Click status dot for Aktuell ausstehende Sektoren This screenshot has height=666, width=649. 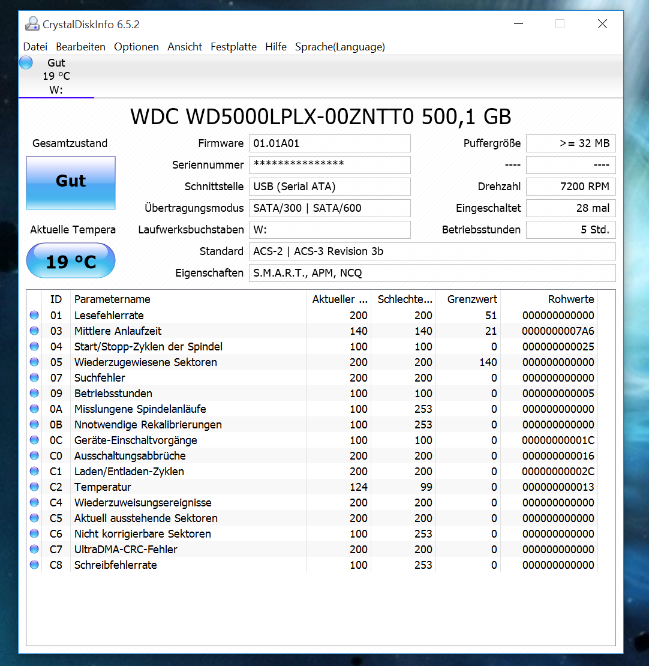34,518
